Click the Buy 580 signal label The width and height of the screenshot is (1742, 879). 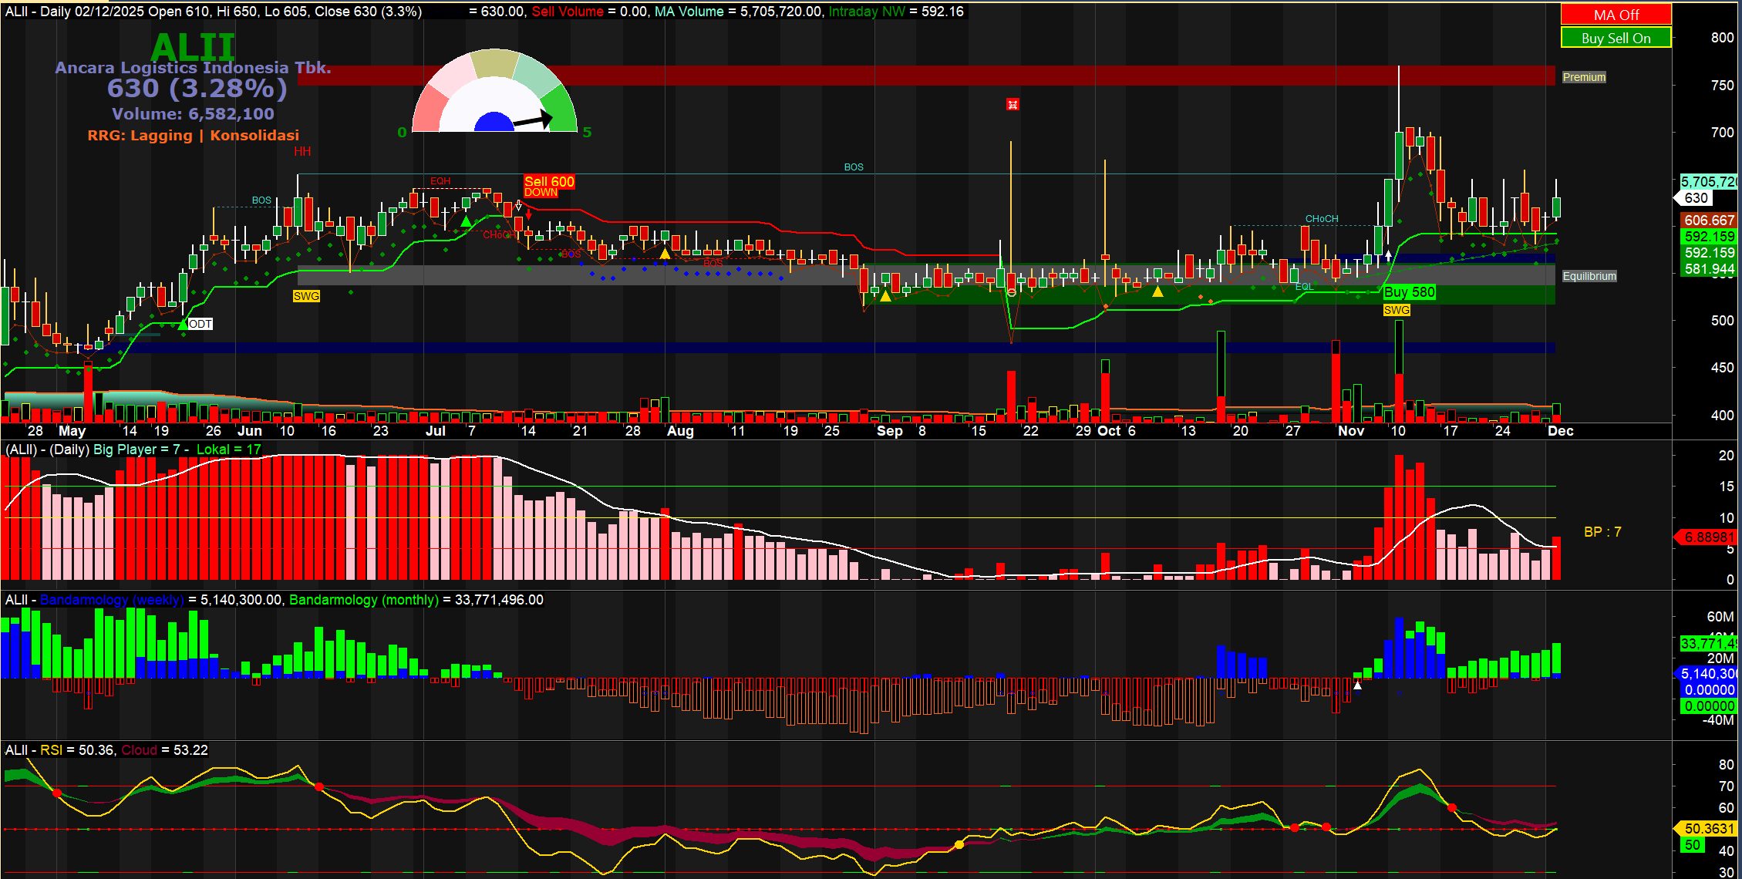[1409, 292]
